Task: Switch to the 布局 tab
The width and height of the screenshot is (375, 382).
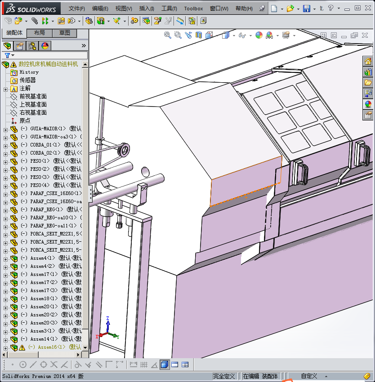Action: (x=39, y=33)
